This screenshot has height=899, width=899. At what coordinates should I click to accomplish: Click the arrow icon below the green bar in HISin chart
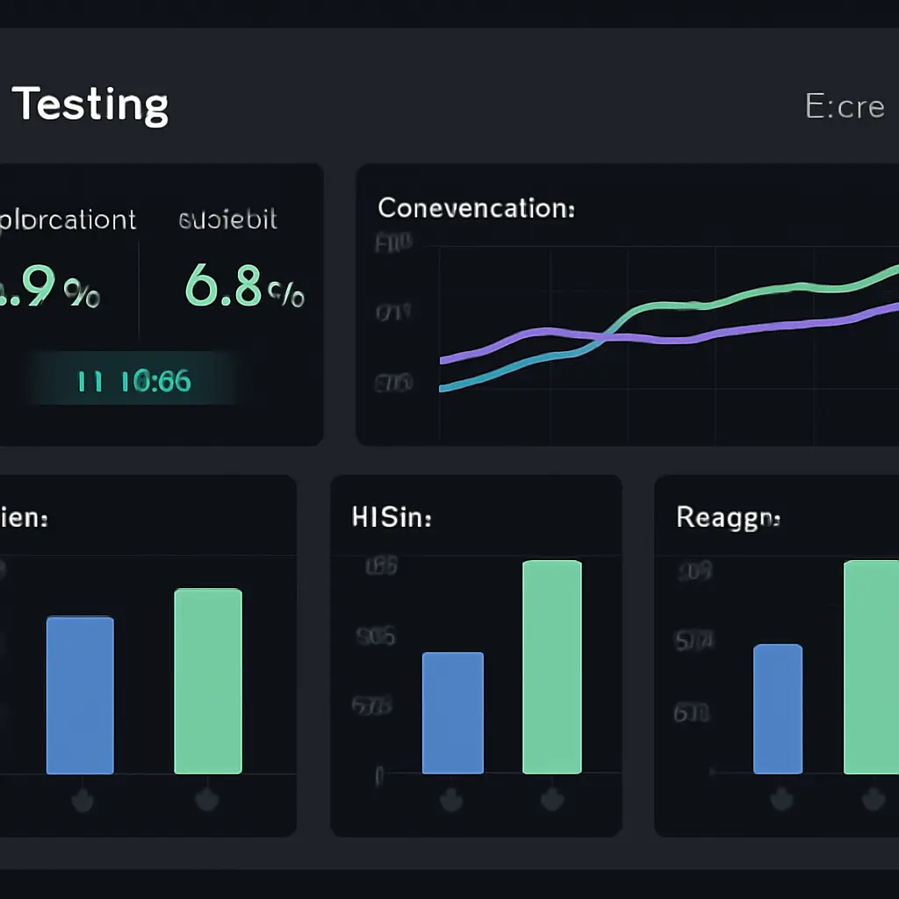click(552, 799)
